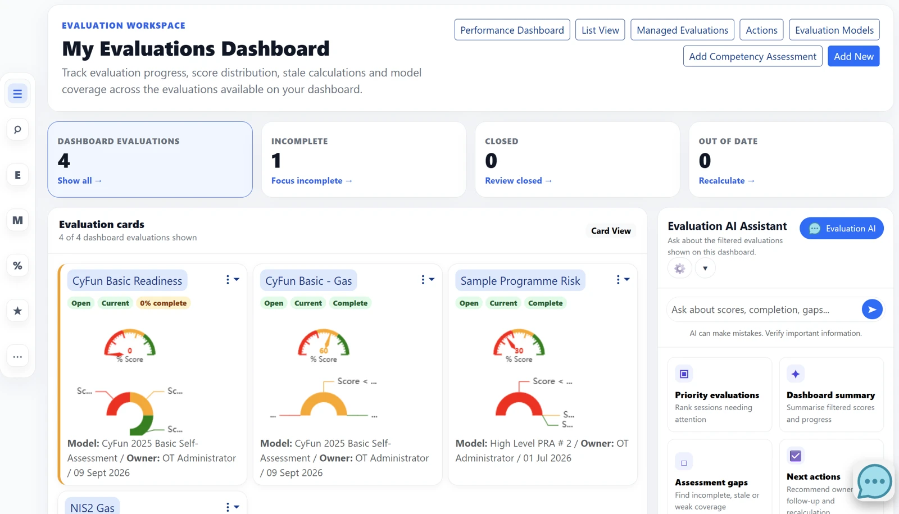
Task: Open the CyFun Basic - Gas card title
Action: pos(308,280)
